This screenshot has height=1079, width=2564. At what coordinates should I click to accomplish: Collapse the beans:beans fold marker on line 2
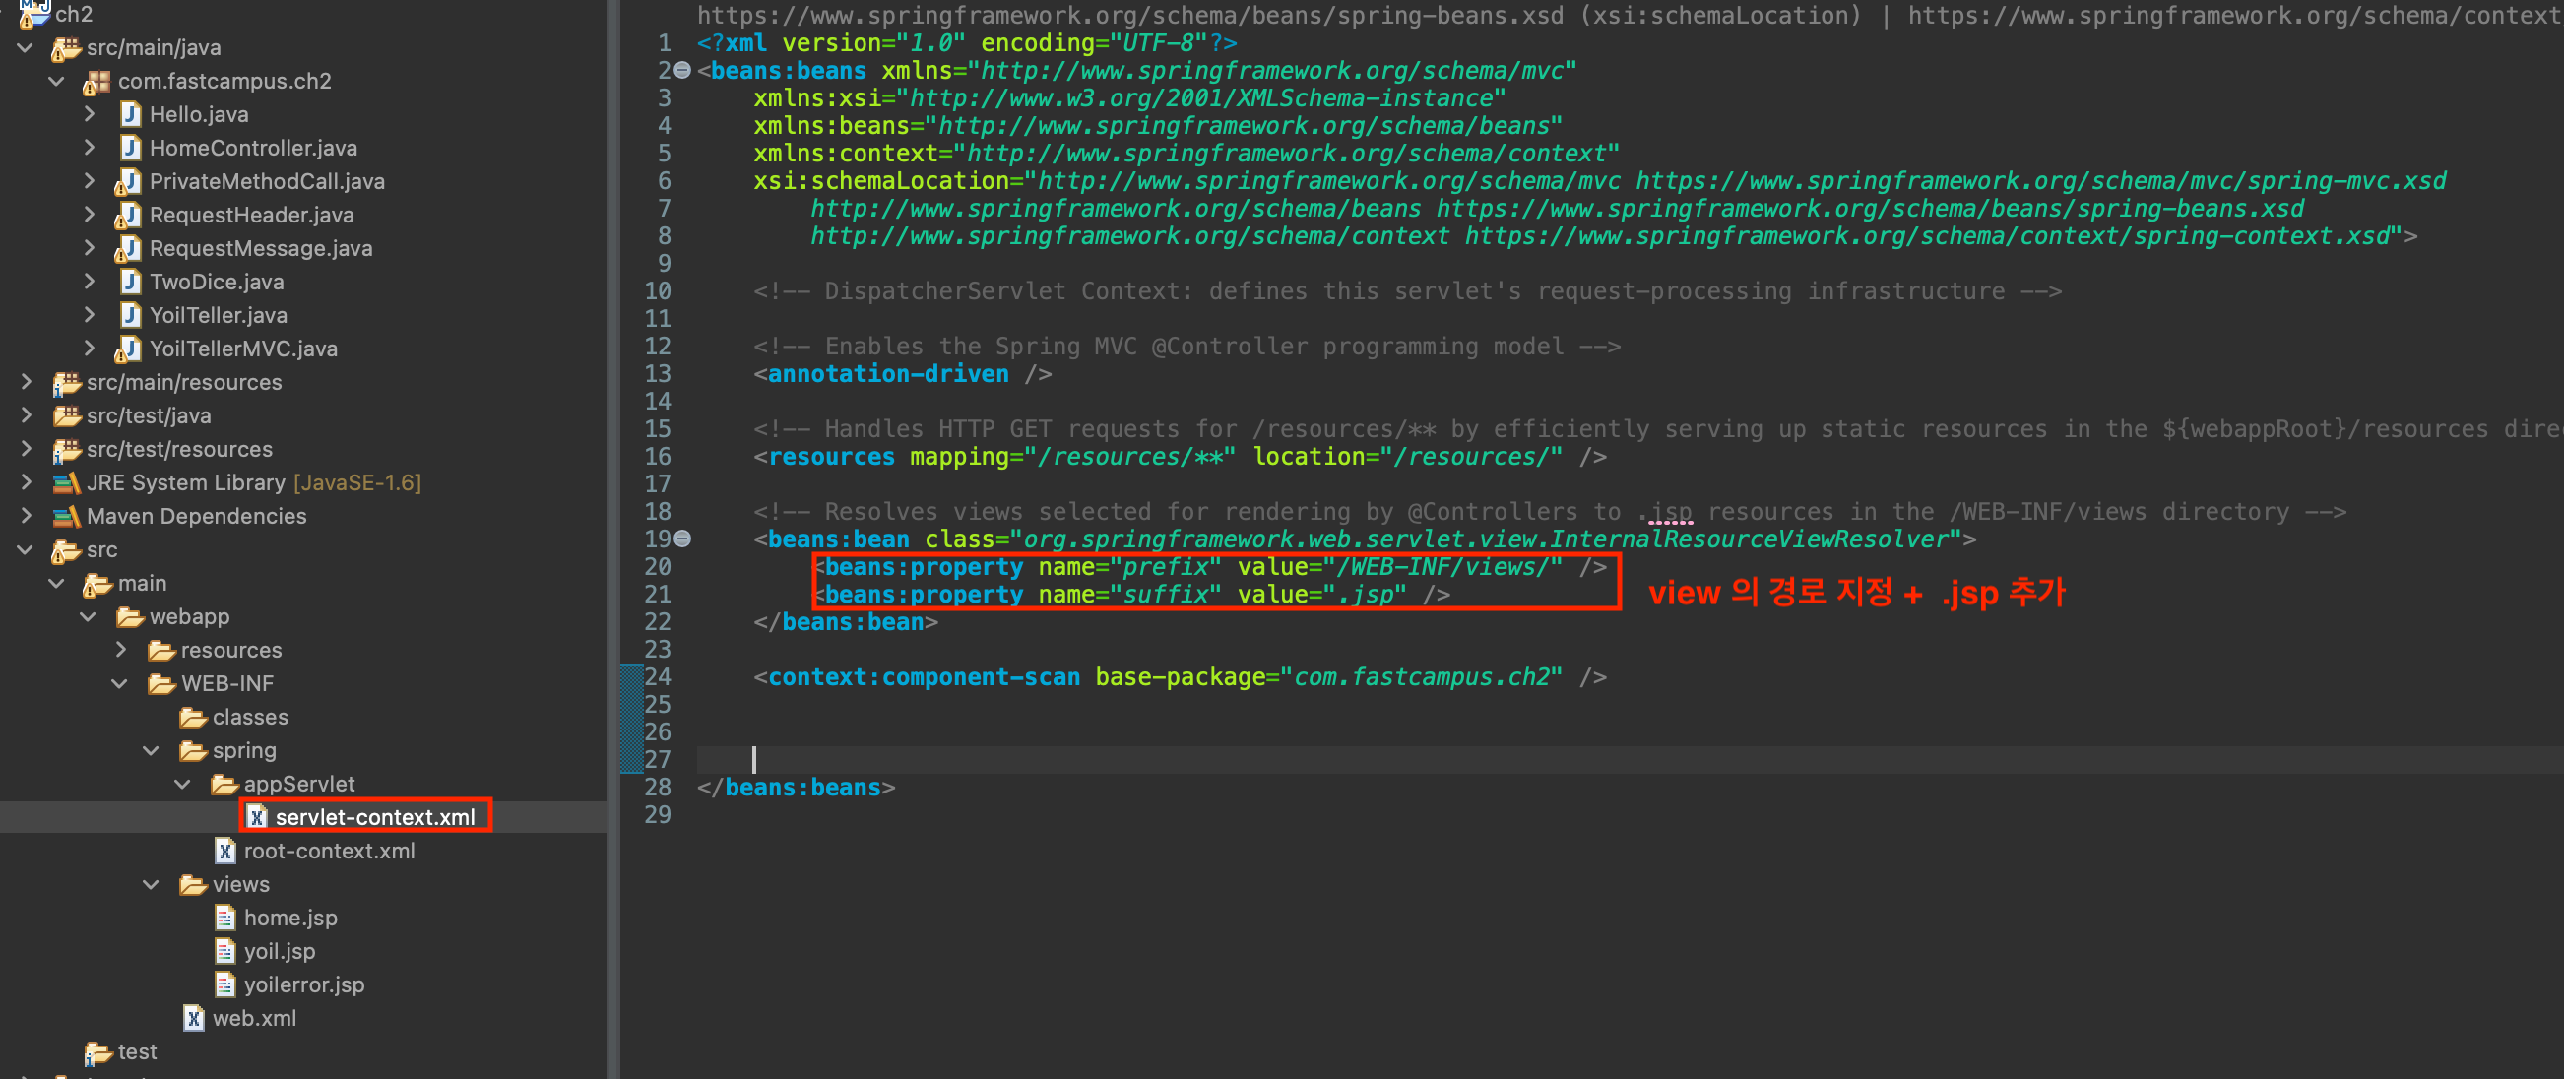(682, 71)
